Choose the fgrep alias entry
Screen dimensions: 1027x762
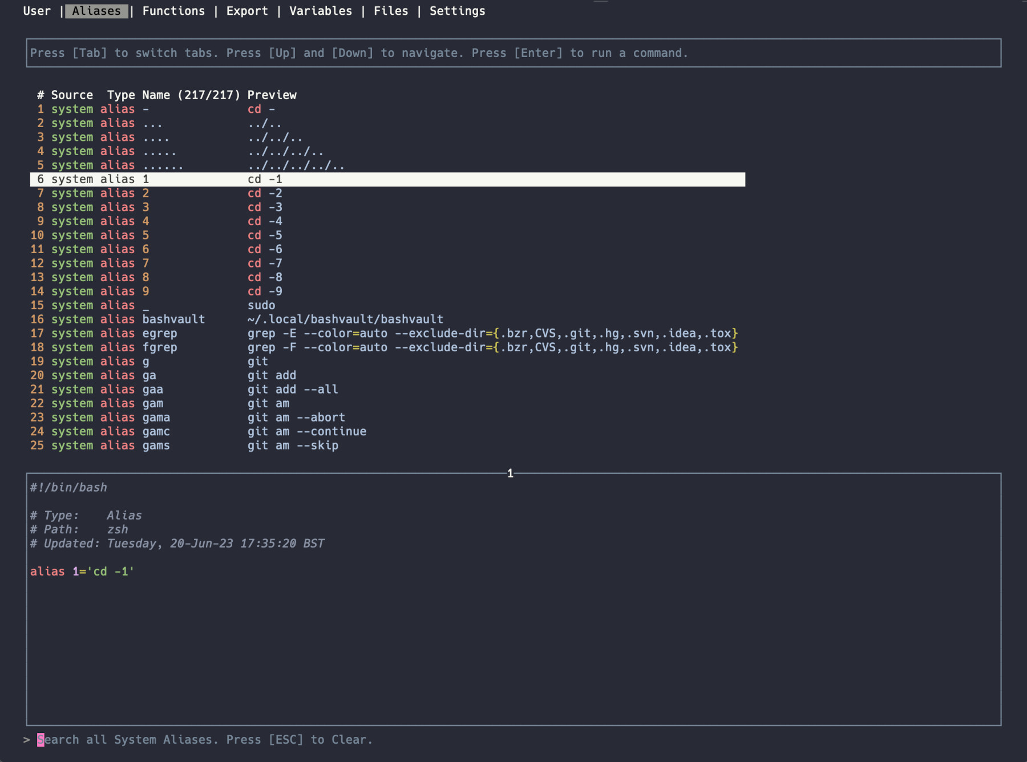(160, 347)
